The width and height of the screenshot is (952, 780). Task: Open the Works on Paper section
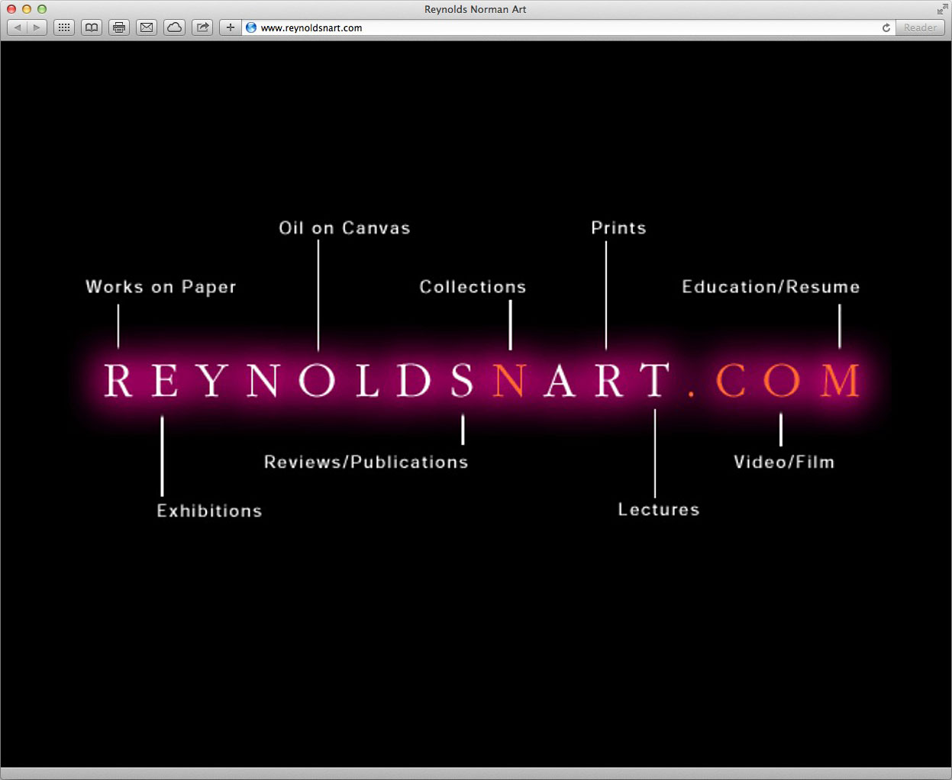pos(160,287)
